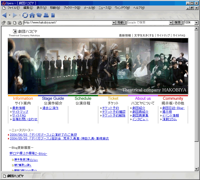Screen dimensions: 200x180
Task: Open 劇団員募集 link
Action: [x=140, y=115]
